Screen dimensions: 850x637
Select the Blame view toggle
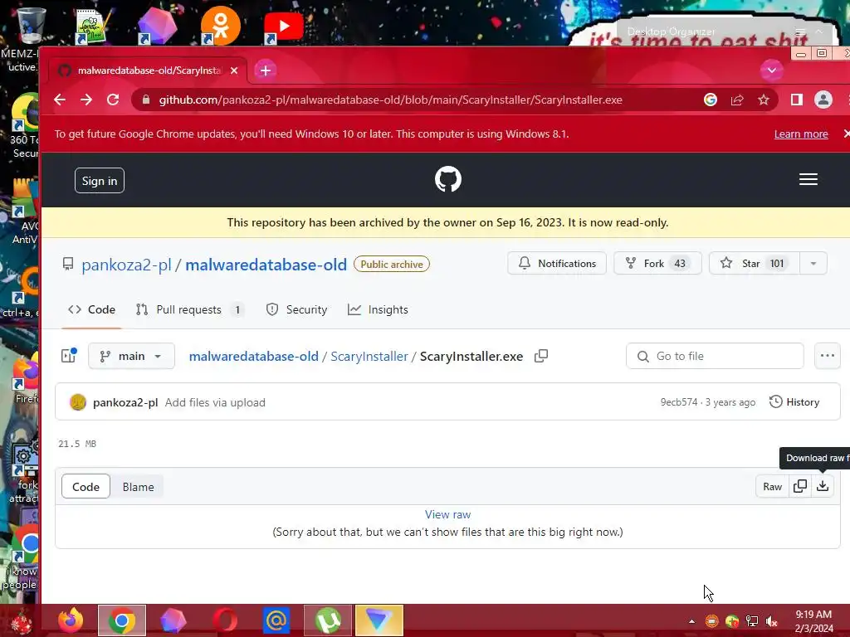pyautogui.click(x=138, y=486)
